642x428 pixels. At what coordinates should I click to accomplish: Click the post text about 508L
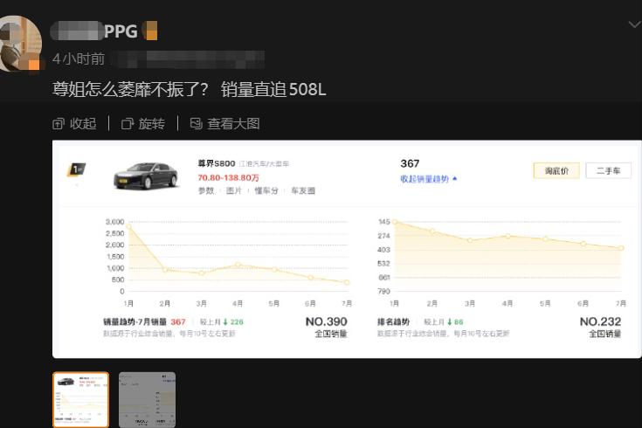[x=190, y=89]
